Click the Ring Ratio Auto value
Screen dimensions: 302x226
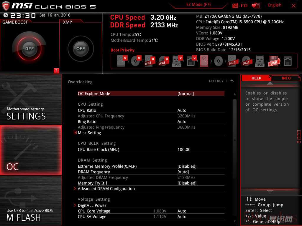[x=182, y=122]
